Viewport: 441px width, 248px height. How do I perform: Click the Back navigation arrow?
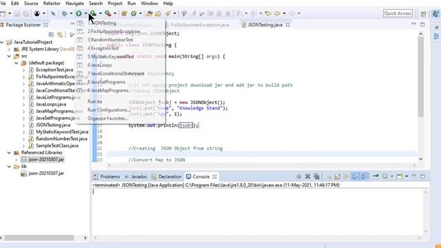pos(277,13)
